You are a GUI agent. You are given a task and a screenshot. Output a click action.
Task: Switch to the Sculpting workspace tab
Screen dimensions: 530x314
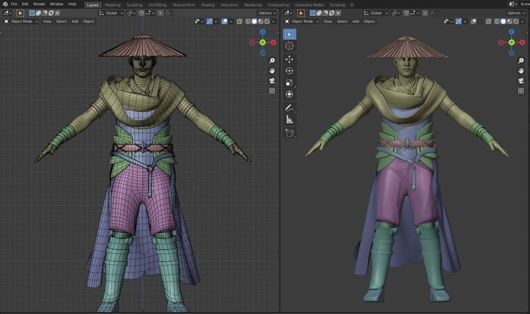click(x=134, y=5)
